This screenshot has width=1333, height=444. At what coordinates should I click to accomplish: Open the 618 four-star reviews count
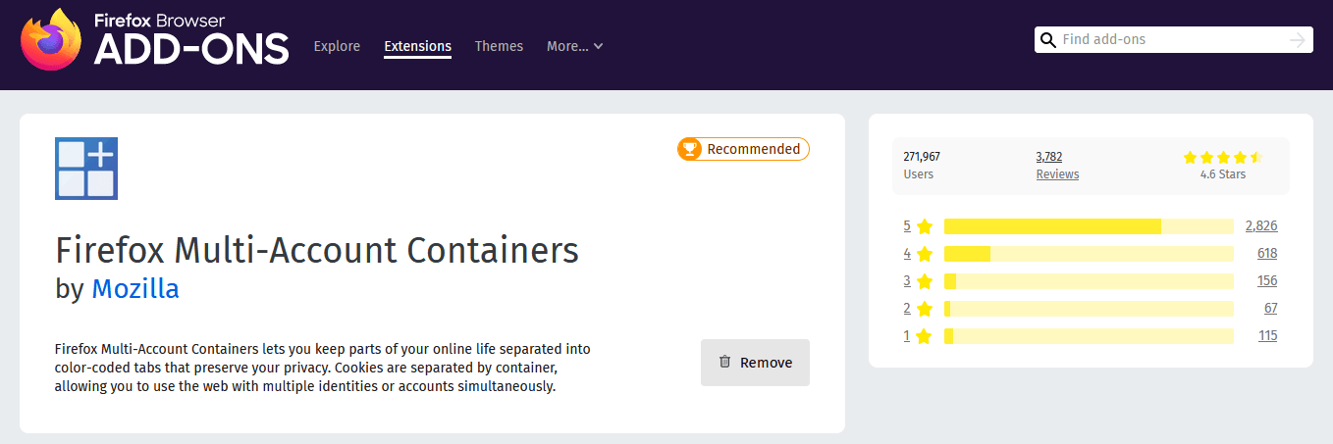[1267, 254]
